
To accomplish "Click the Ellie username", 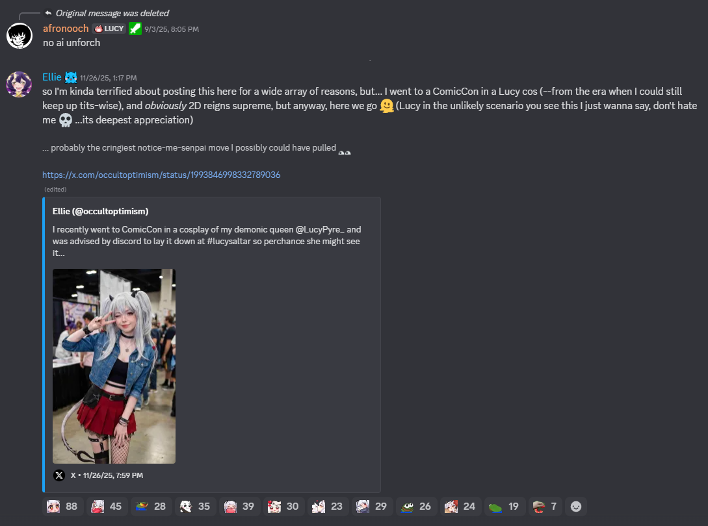I will 52,77.
